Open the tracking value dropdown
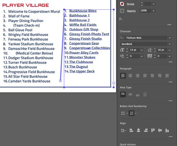 169,56
